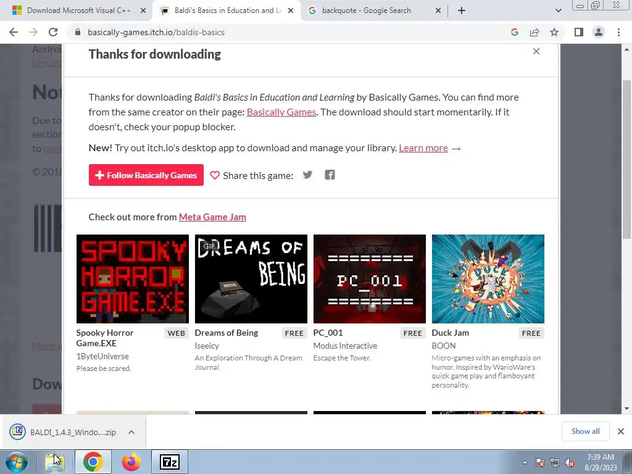
Task: Click the Dreams of Being title link
Action: (227, 333)
